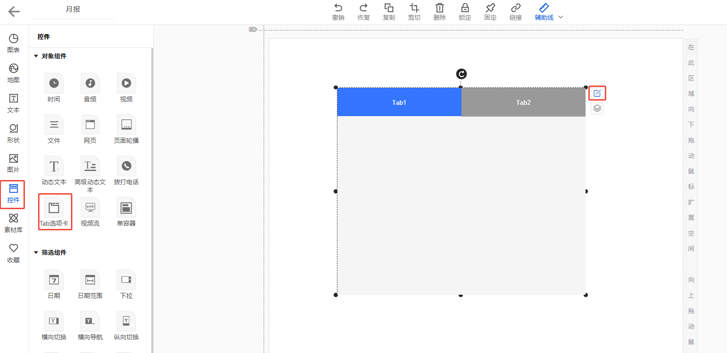
Task: Select the Advanced dynamic text (高级动态文本) component
Action: (90, 174)
